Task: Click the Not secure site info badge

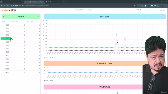Action: [14, 6]
